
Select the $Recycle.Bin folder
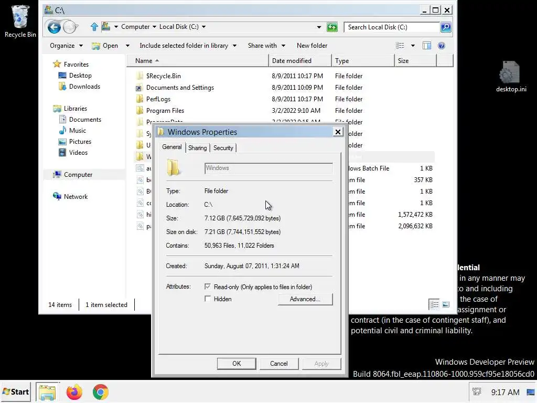[x=164, y=76]
